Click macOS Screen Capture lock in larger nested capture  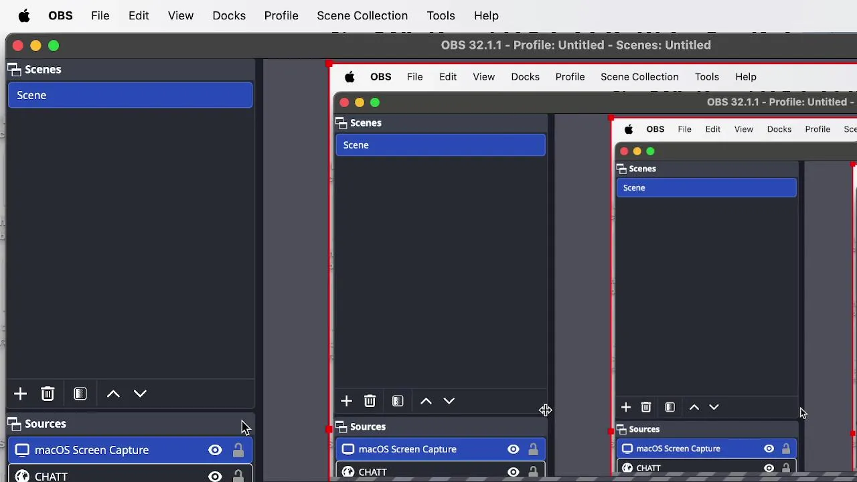point(533,449)
